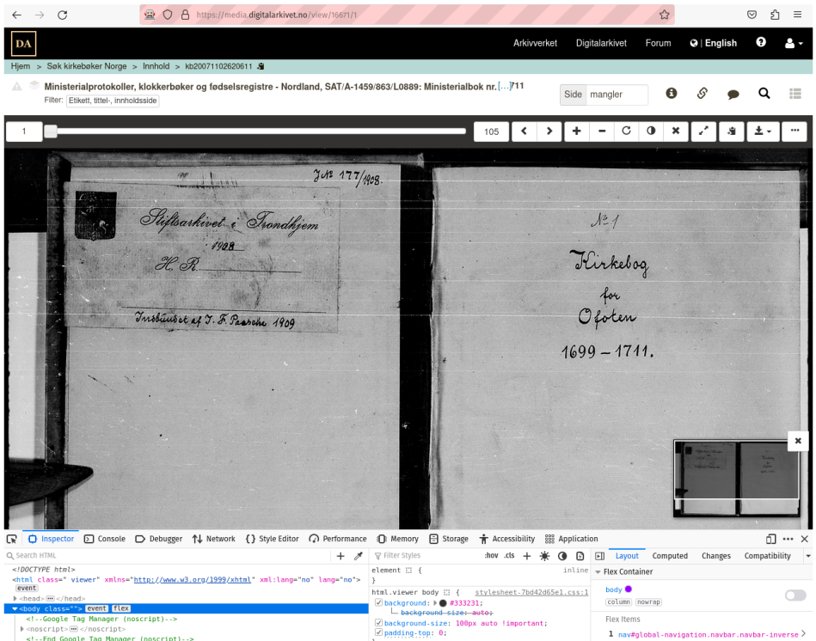816x641 pixels.
Task: Open the Network tab
Action: (x=214, y=539)
